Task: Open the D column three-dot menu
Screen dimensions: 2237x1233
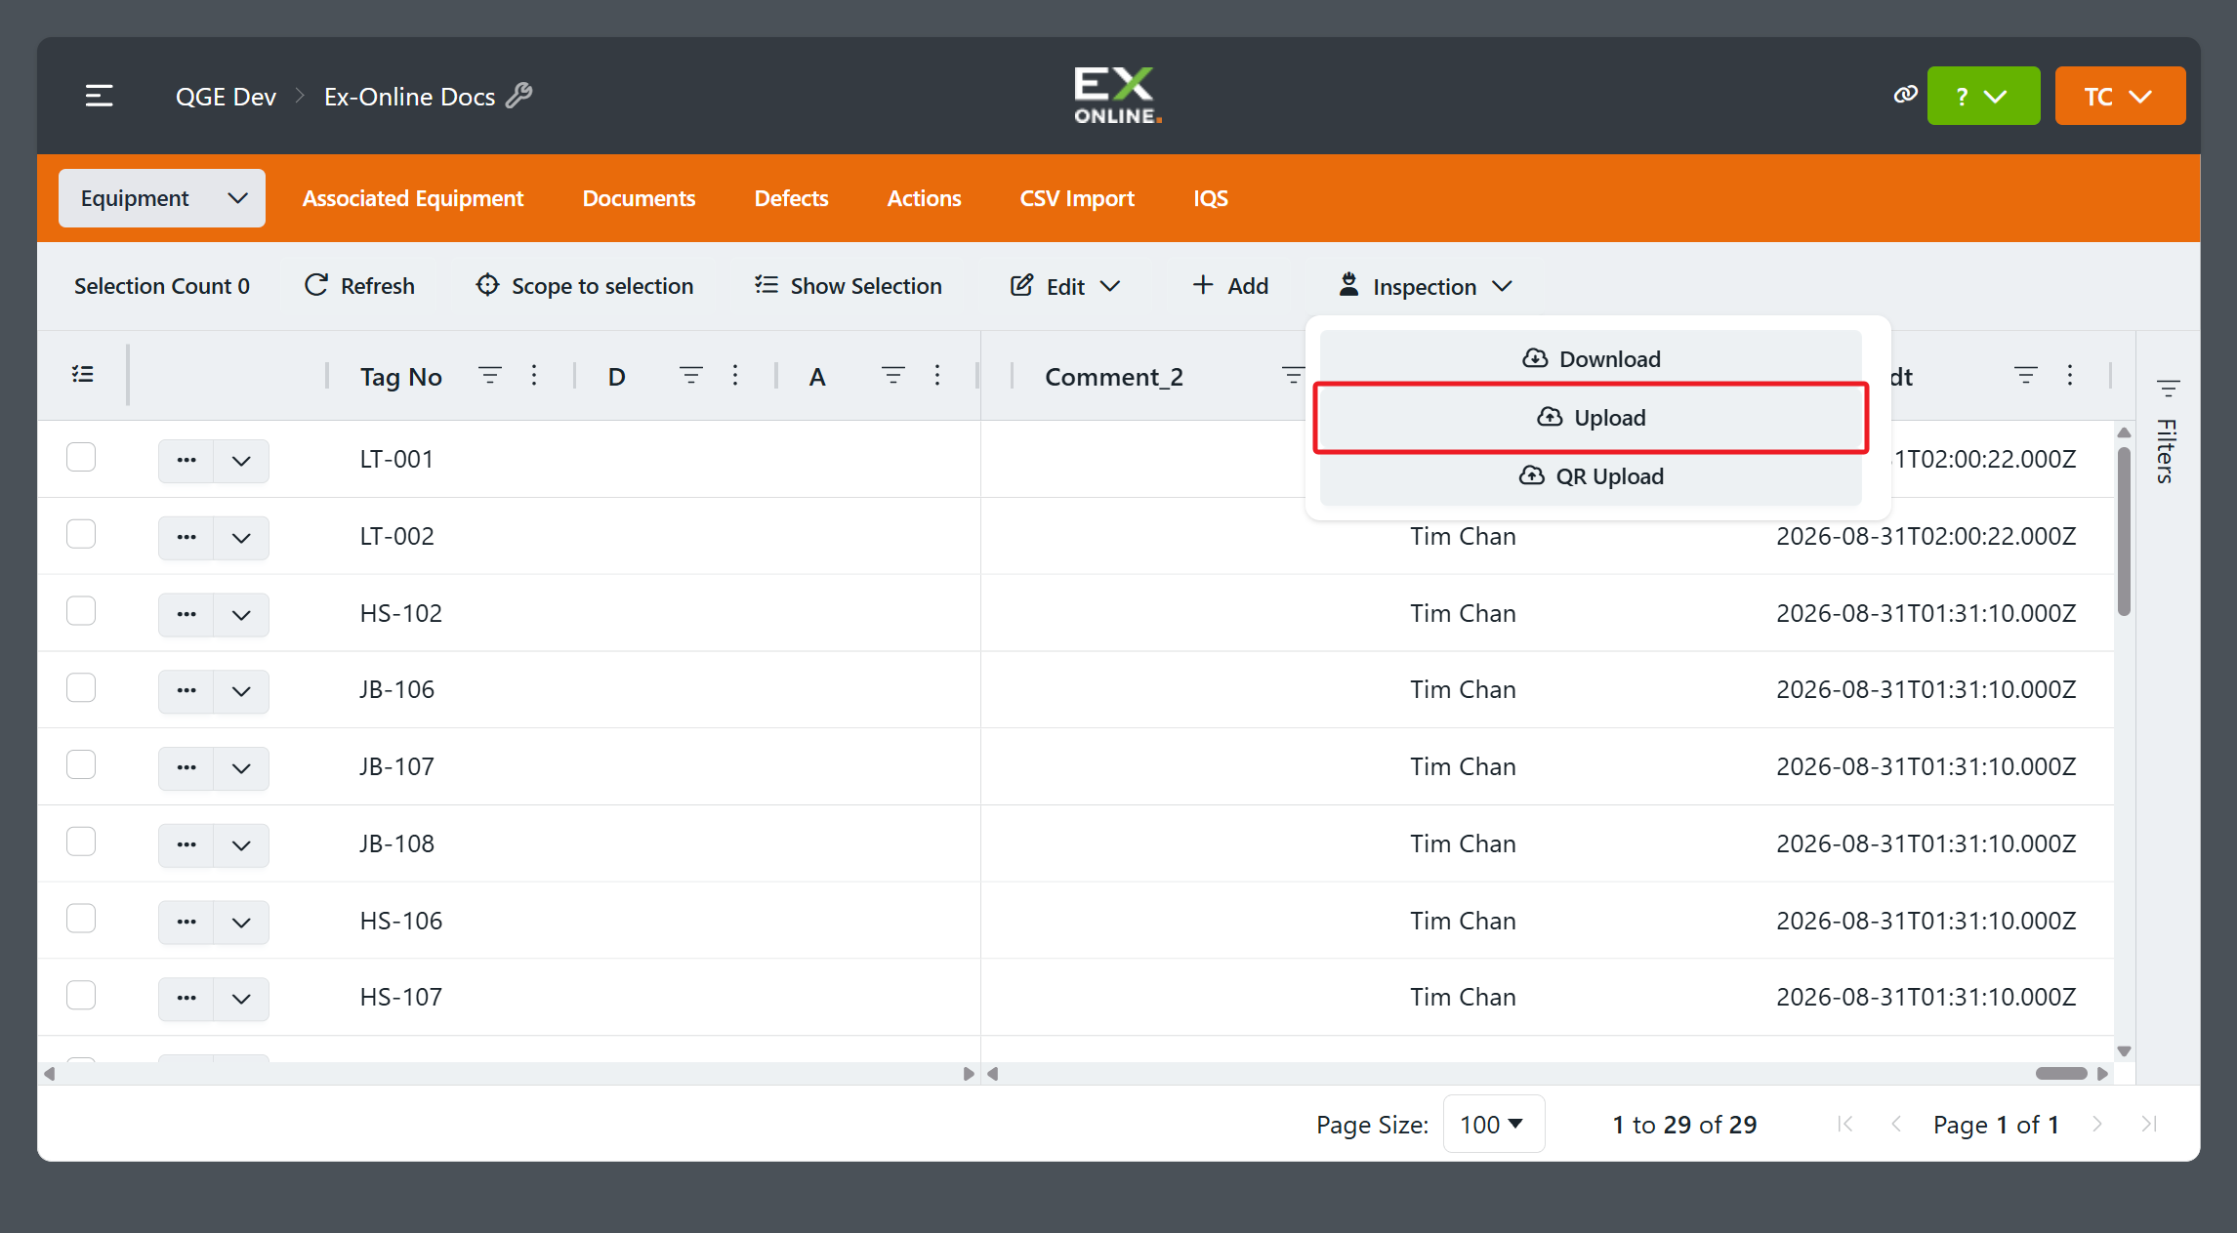Action: pyautogui.click(x=735, y=376)
